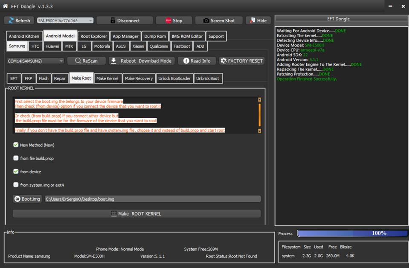Click the red Stop sign icon
Screen dimensions: 409x268
point(168,20)
